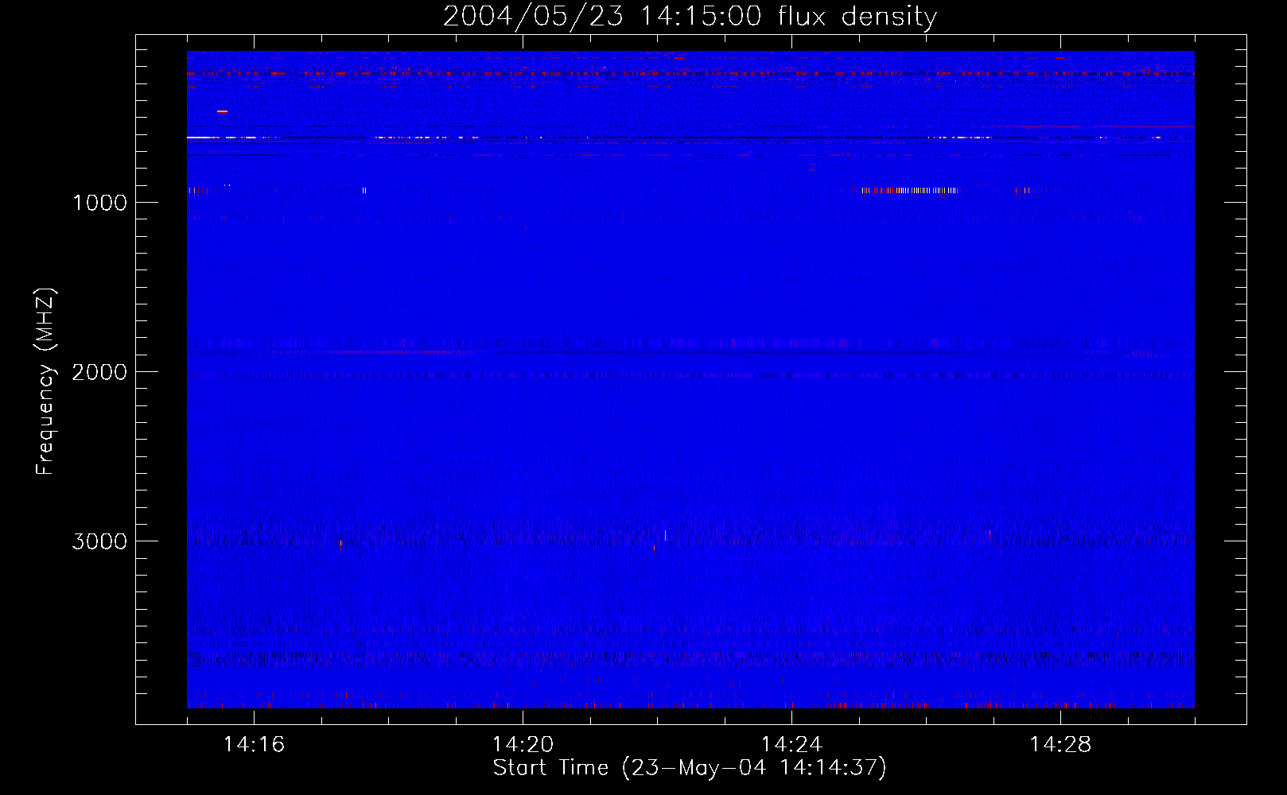
Task: Click the plot title "2004/05/23 14:15:00 flux density"
Action: 690,16
